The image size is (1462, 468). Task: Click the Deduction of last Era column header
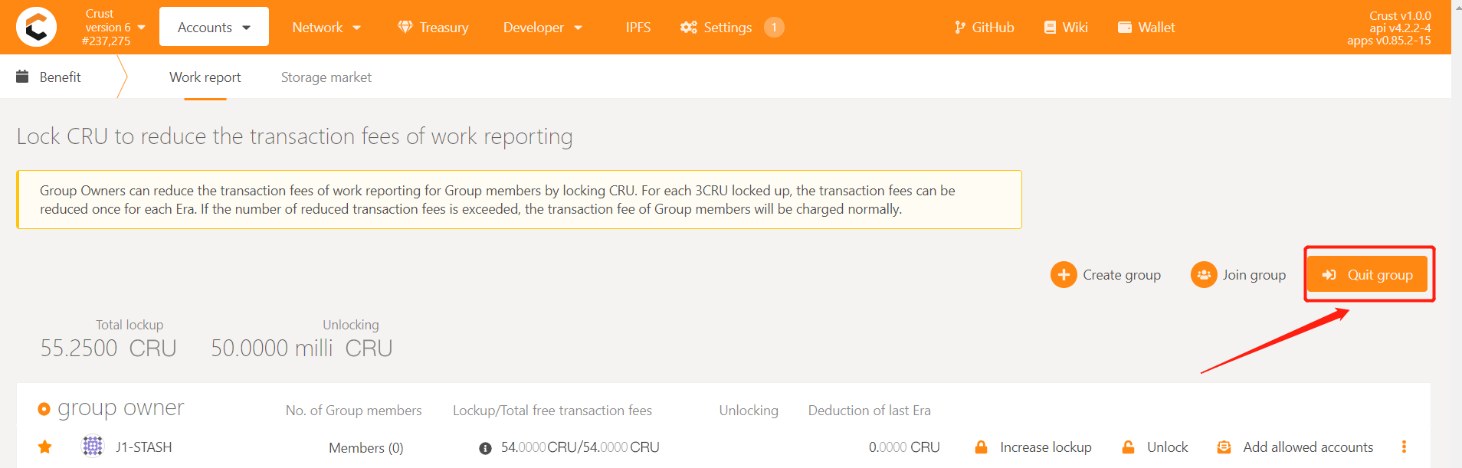point(870,411)
